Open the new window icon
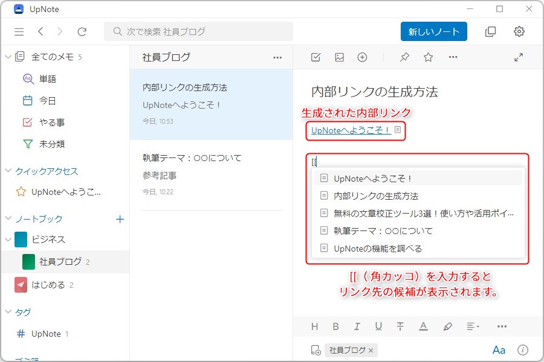The width and height of the screenshot is (544, 362). point(490,31)
